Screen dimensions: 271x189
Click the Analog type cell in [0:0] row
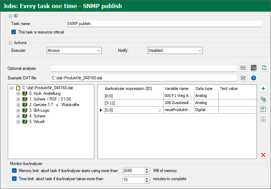click(x=206, y=96)
